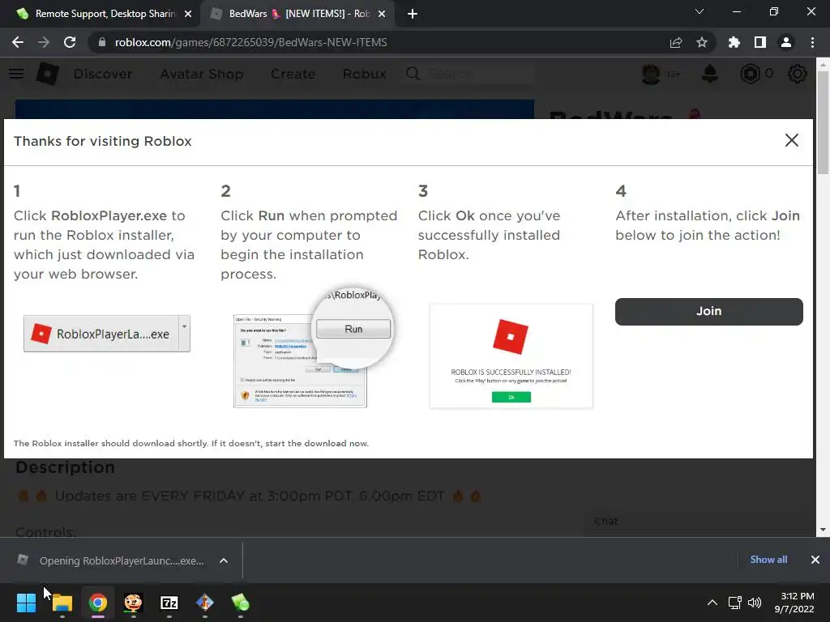Toggle the Chrome side panel icon
Screen dimensions: 830x622
click(760, 42)
